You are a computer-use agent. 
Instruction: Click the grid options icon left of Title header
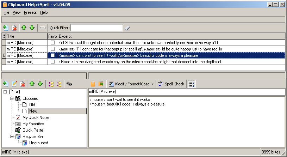coord(4,36)
